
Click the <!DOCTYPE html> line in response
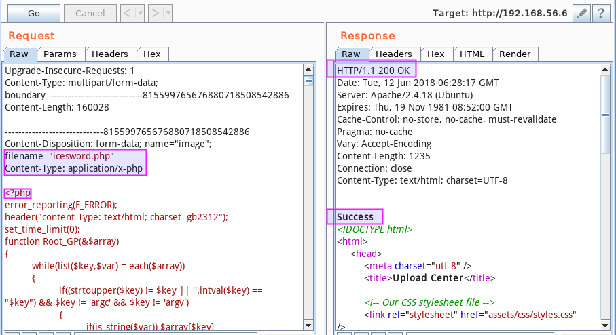click(375, 229)
